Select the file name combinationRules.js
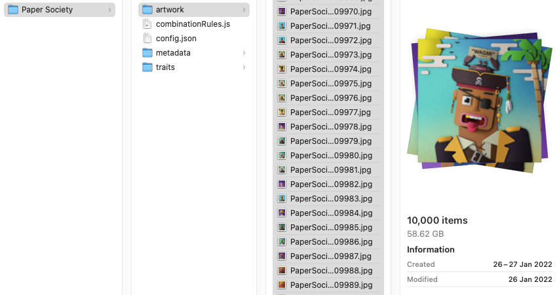This screenshot has height=295, width=559. click(193, 24)
